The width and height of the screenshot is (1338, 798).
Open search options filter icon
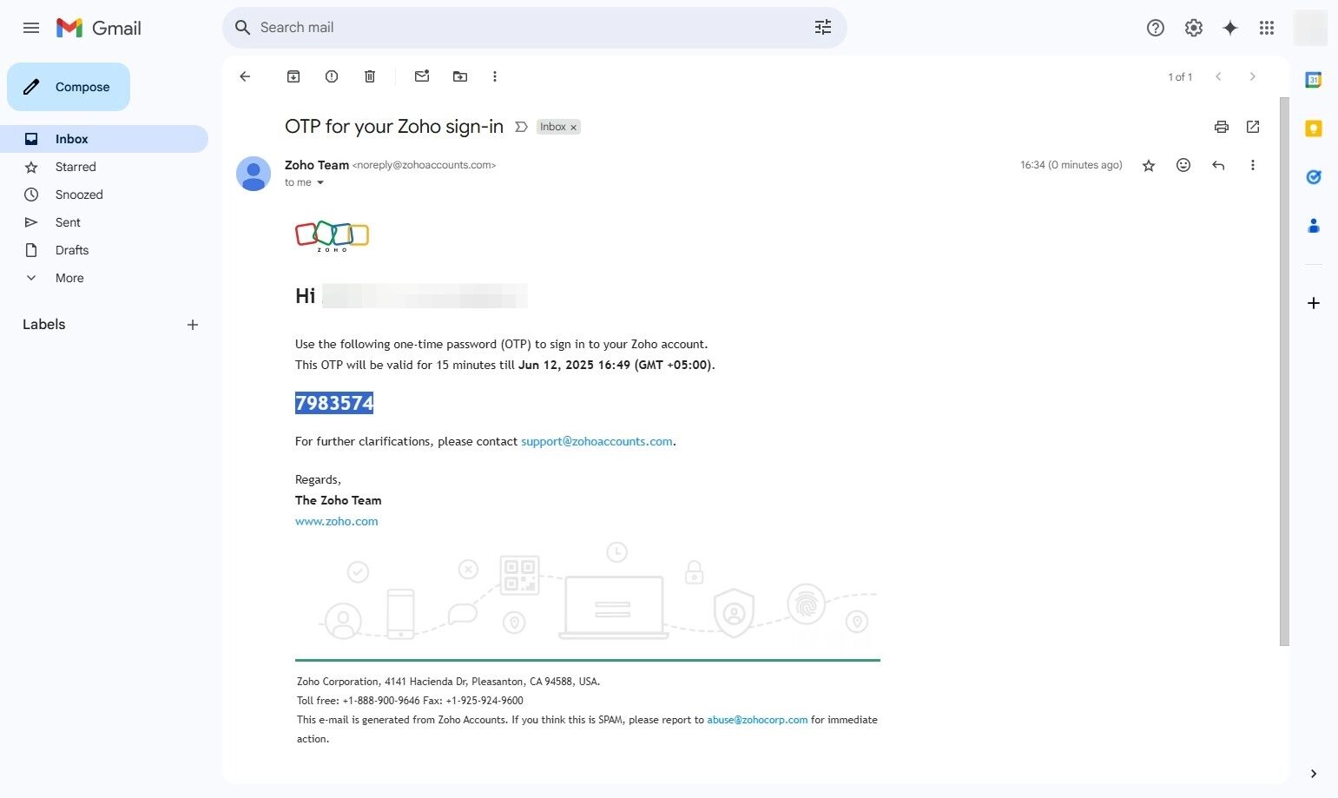point(823,28)
